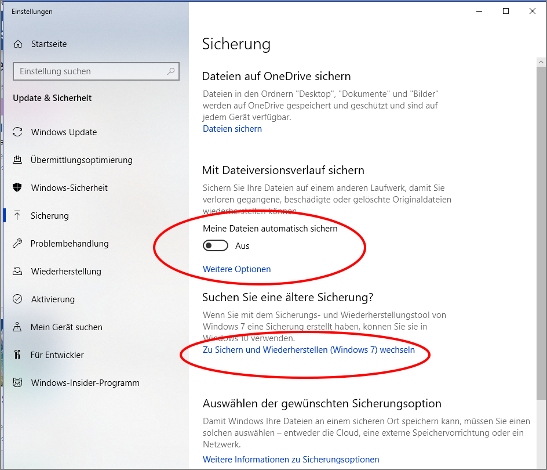
Task: Click Dateien auf OneDrive sichern heading
Action: point(276,76)
